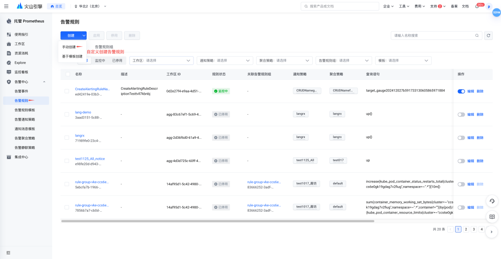This screenshot has width=501, height=259.
Task: Check the langrx row checkbox
Action: click(67, 137)
